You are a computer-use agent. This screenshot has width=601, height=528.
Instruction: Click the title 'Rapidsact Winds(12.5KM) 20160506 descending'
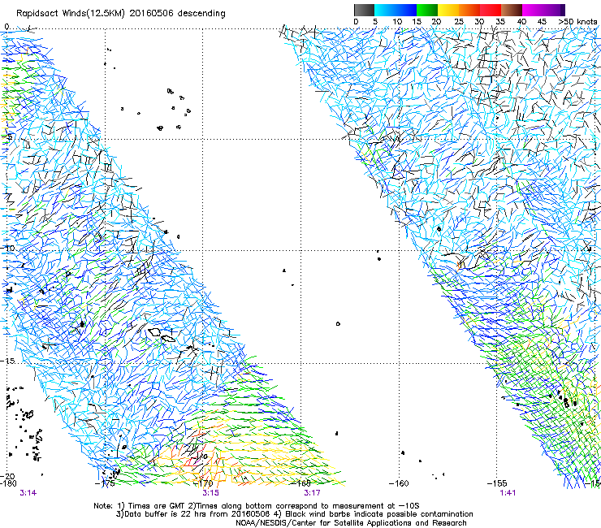121,14
